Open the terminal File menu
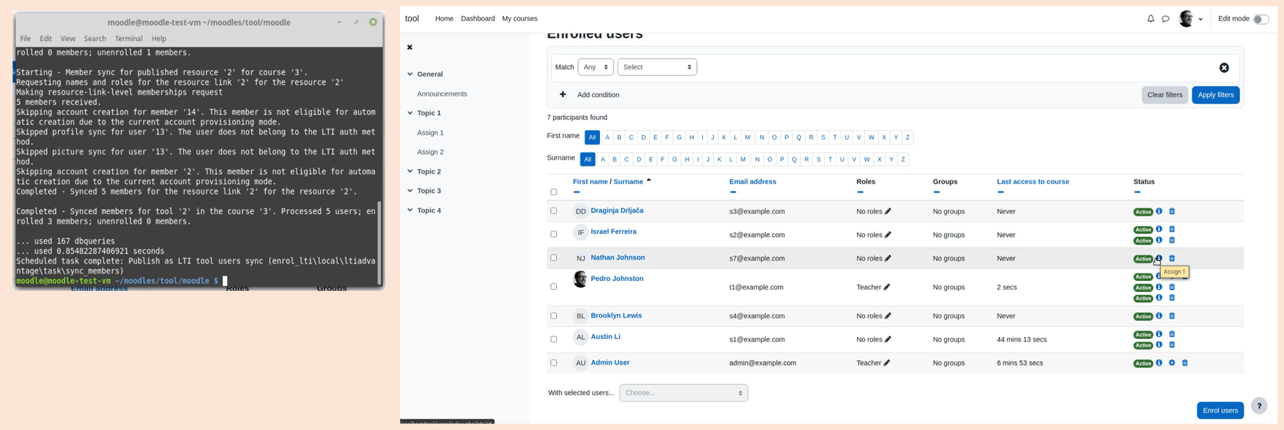 (25, 39)
